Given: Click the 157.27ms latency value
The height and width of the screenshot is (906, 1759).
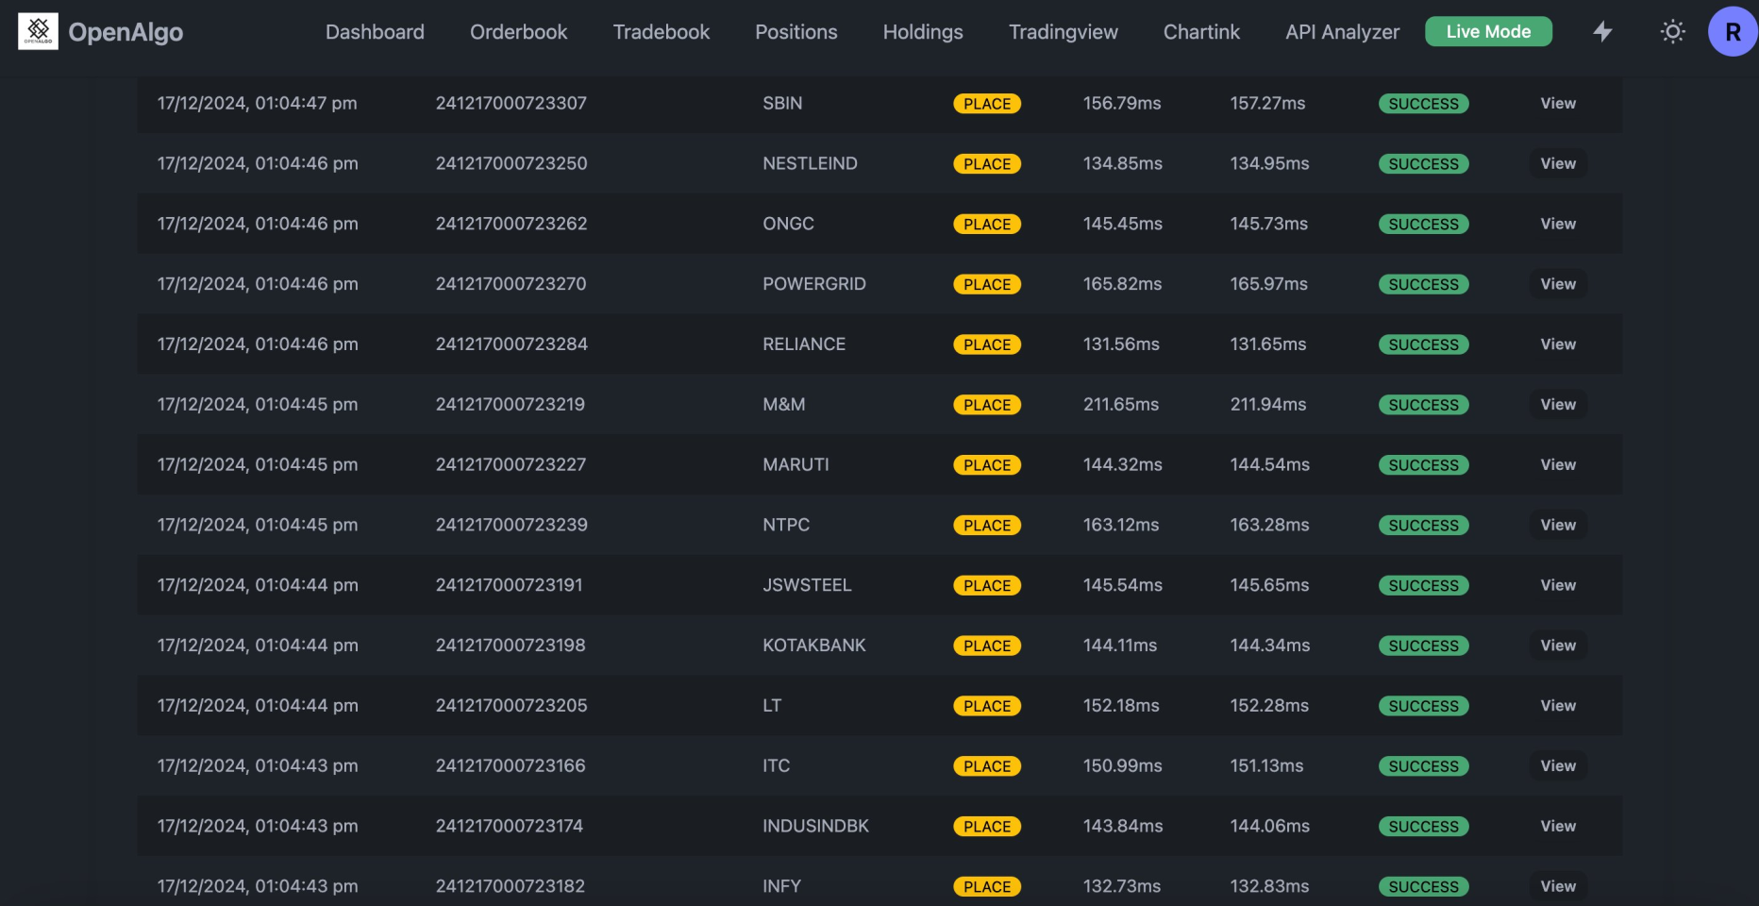Looking at the screenshot, I should point(1267,103).
